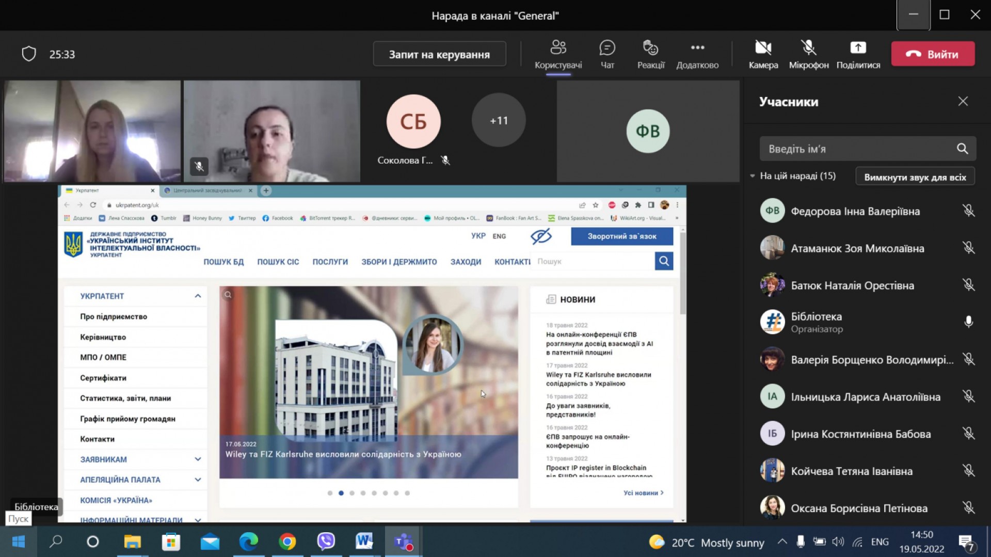Expand the ЗАЯВНИКАМ sidebar section
Image resolution: width=991 pixels, height=557 pixels.
(198, 459)
